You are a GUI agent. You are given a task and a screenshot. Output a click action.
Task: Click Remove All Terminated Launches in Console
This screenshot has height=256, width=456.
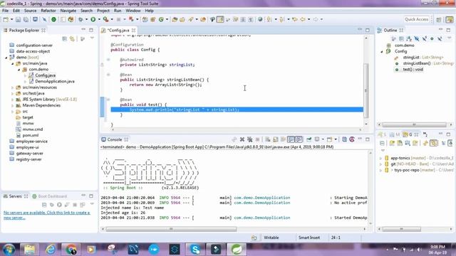[249, 139]
